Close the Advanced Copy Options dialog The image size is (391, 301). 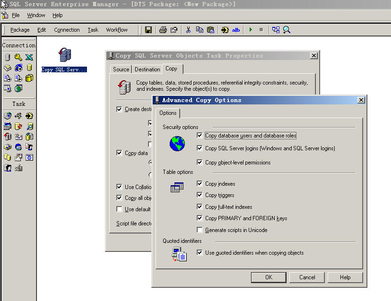tap(361, 100)
